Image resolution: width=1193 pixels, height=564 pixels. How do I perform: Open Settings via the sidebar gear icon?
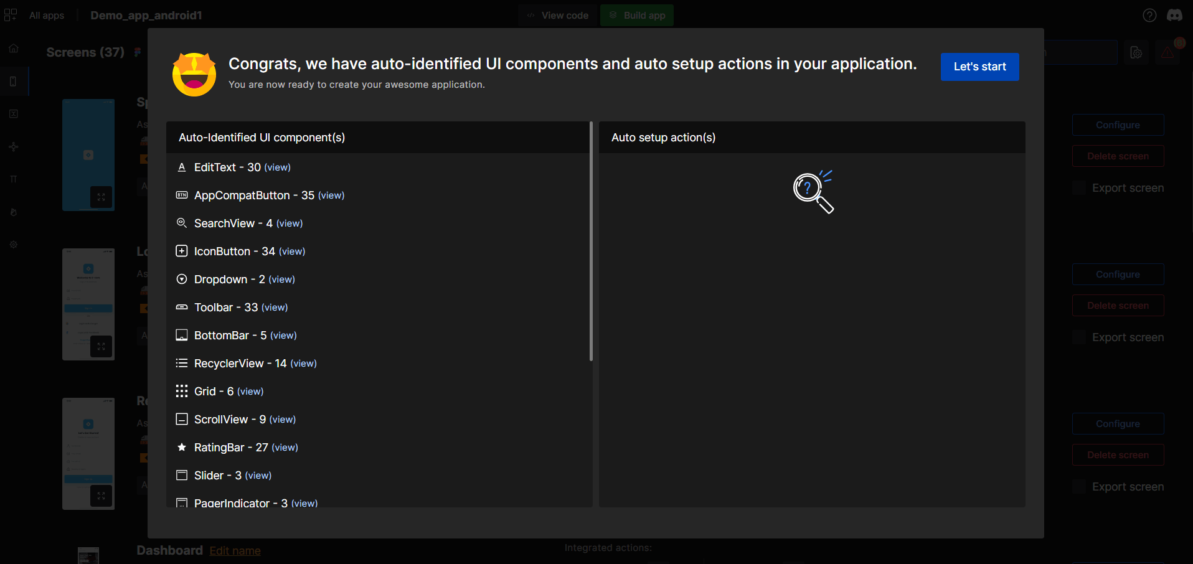coord(13,244)
